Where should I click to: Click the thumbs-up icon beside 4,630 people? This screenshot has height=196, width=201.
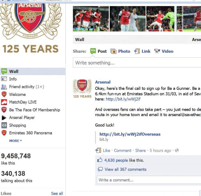click(x=100, y=160)
